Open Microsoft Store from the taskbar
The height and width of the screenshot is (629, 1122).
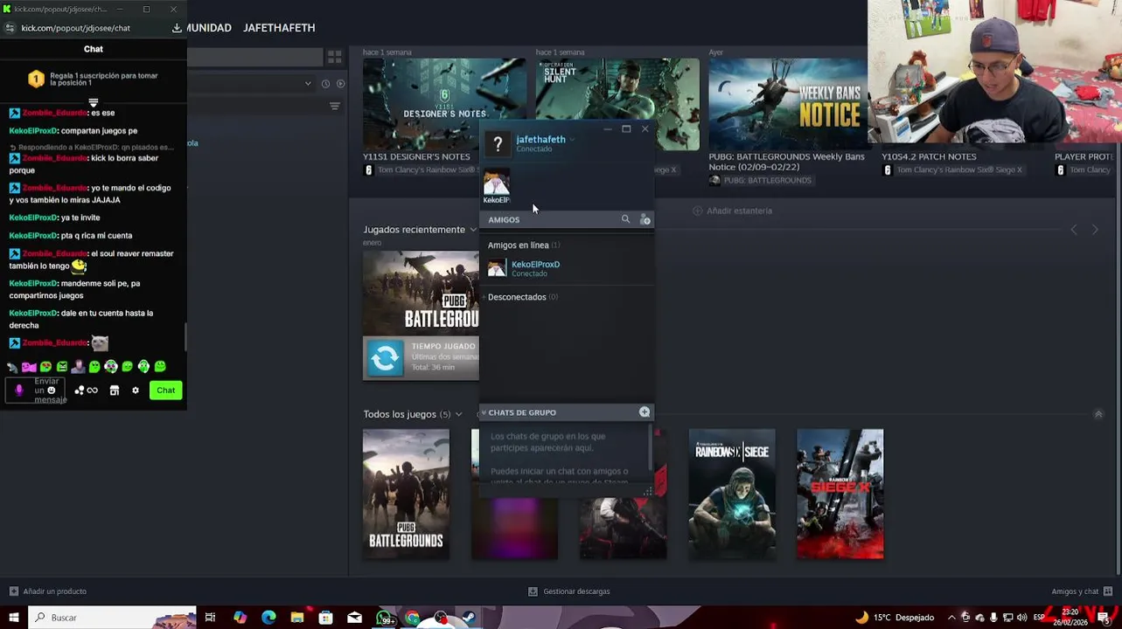pyautogui.click(x=325, y=618)
